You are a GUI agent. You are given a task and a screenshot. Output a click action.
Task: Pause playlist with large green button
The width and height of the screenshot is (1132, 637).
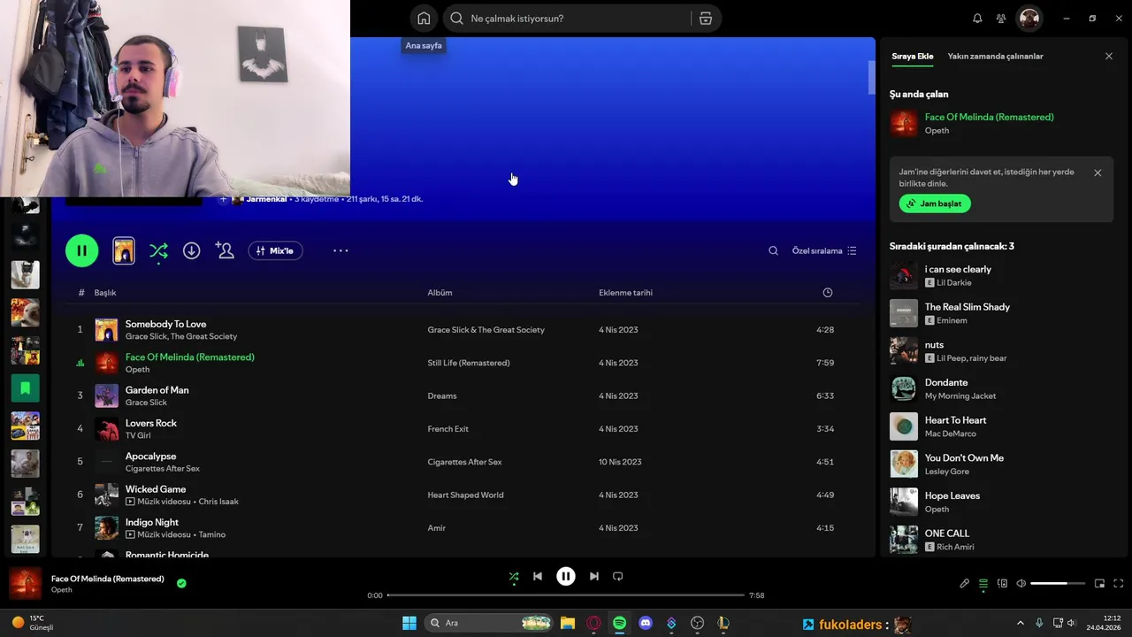pos(81,250)
